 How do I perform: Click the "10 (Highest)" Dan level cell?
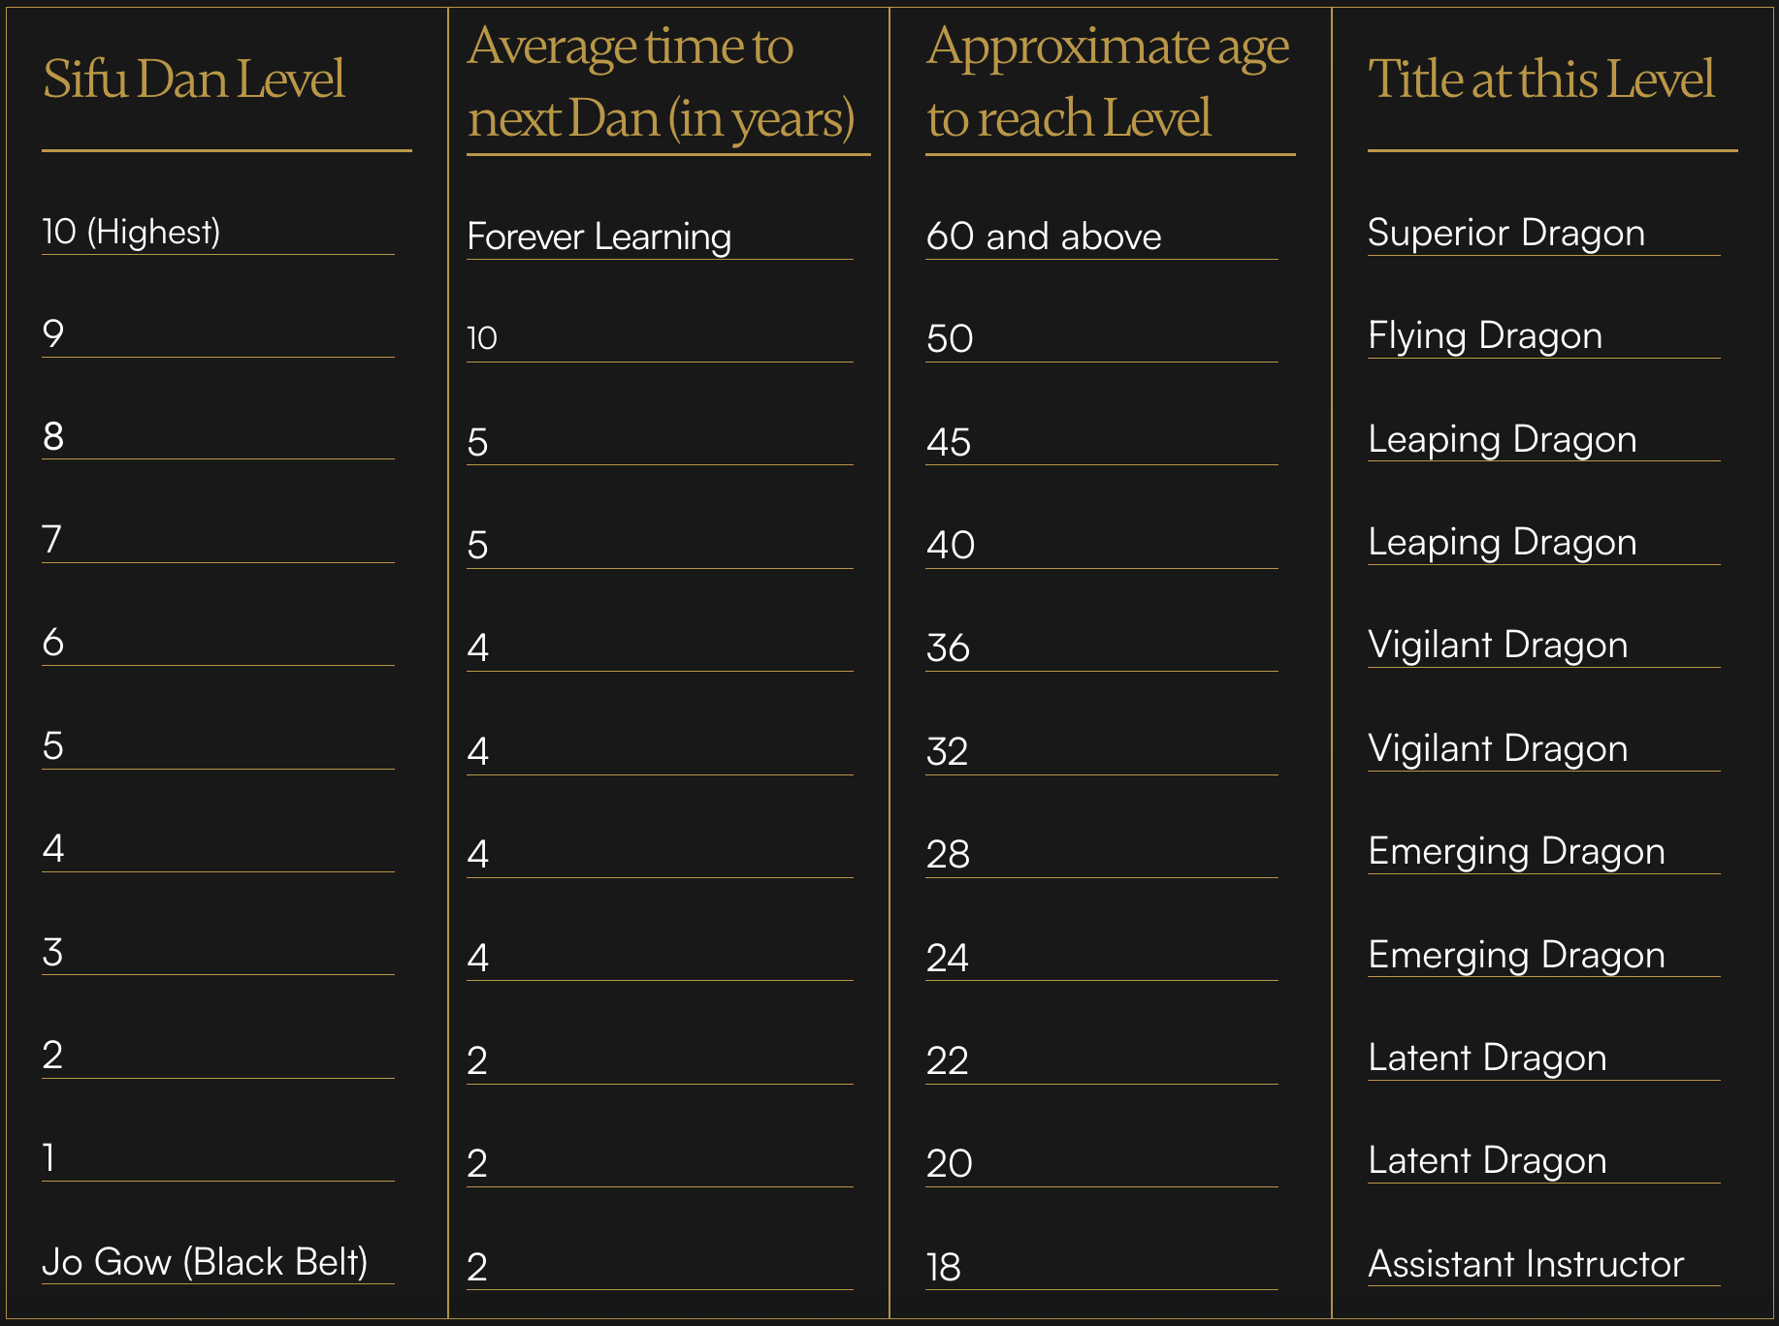131,232
